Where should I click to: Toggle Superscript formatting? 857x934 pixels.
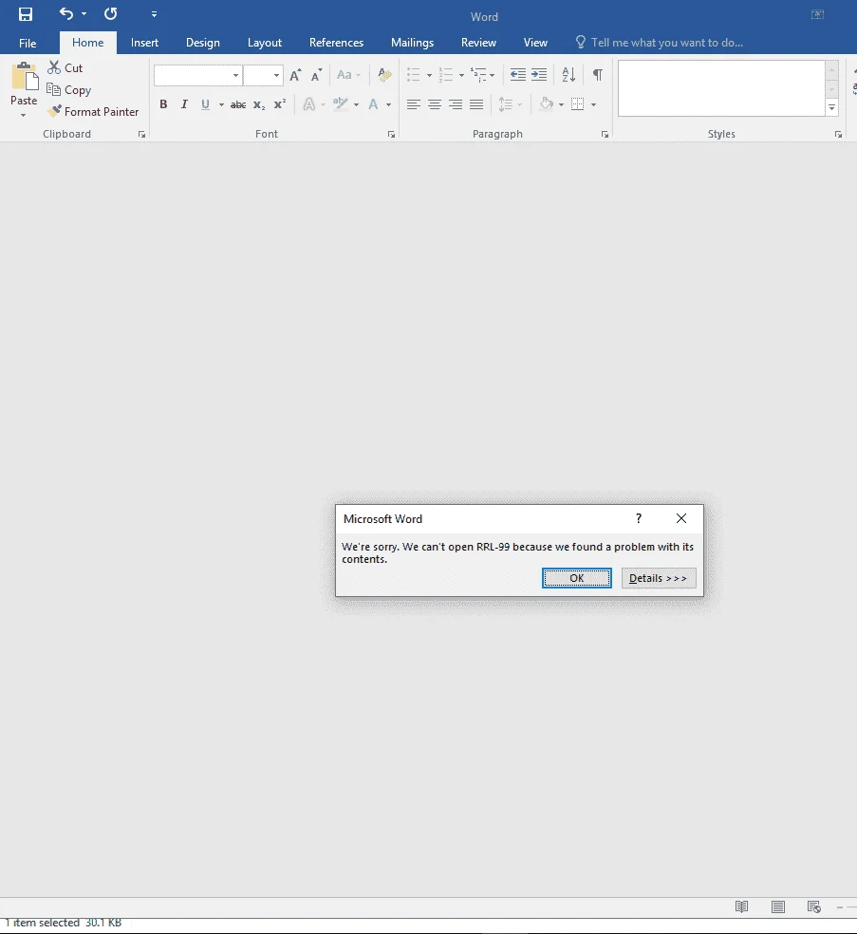[x=280, y=104]
